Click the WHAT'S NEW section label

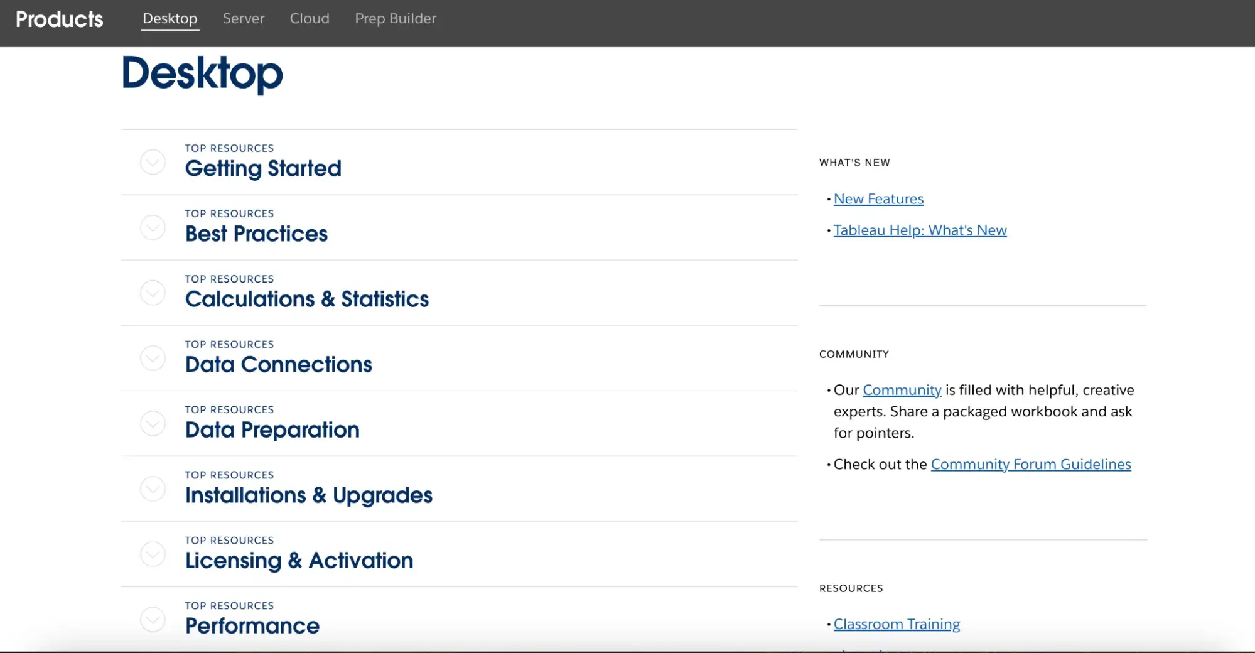[x=854, y=163]
